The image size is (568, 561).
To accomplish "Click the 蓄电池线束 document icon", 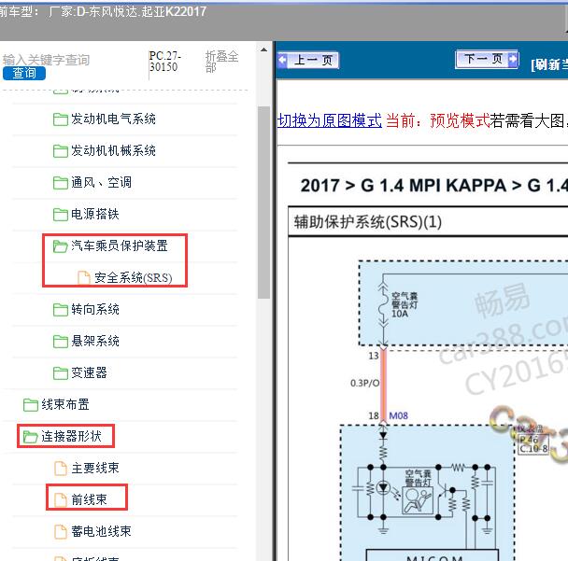I will [61, 532].
